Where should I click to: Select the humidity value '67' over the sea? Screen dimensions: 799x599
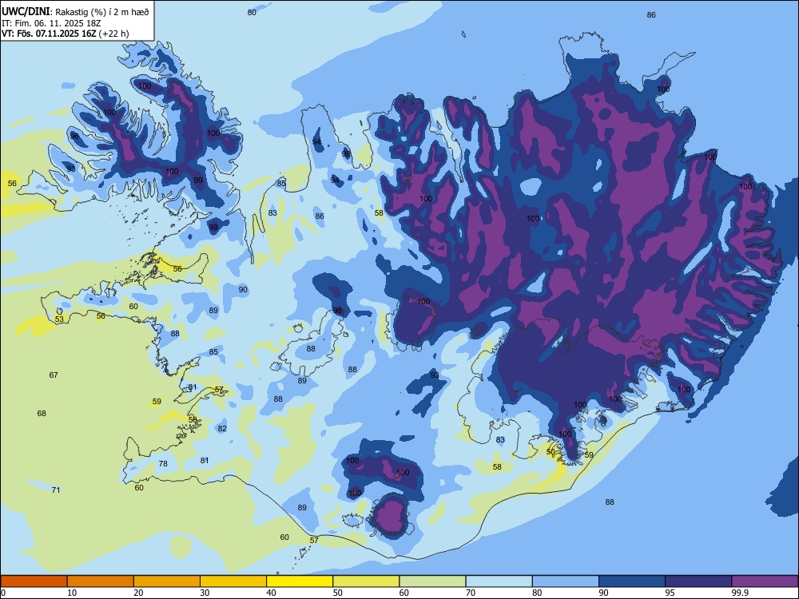pyautogui.click(x=54, y=375)
